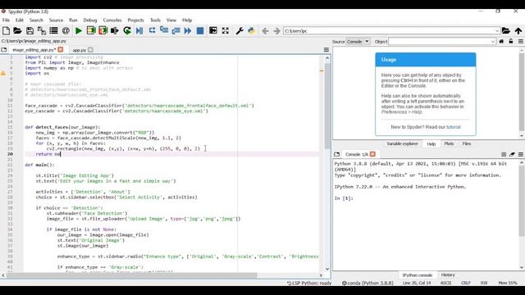Viewport: 525px width, 295px height.
Task: Re-run last script icon
Action: (127, 31)
